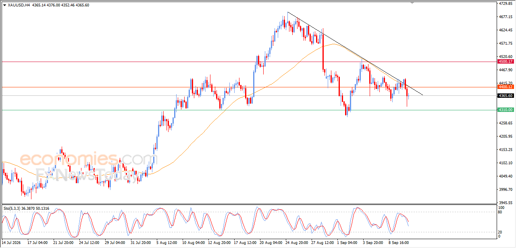
Task: Select the XAUUSD,H4 symbol label
Action: tap(19, 5)
